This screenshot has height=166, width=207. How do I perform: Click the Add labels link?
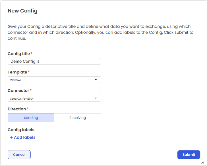(x=24, y=137)
